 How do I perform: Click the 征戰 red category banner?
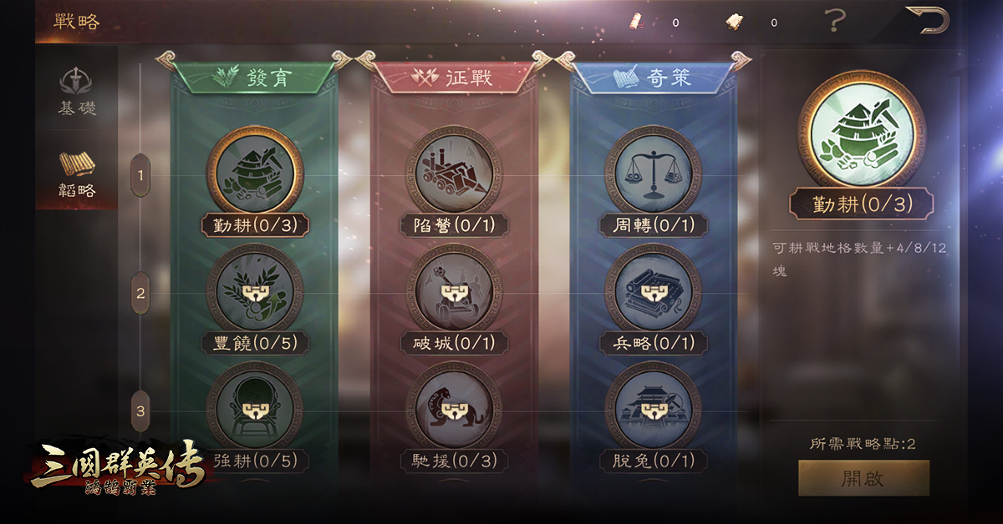pos(454,77)
